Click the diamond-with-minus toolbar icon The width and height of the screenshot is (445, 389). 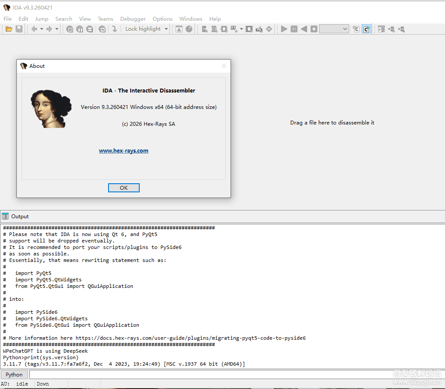point(269,29)
